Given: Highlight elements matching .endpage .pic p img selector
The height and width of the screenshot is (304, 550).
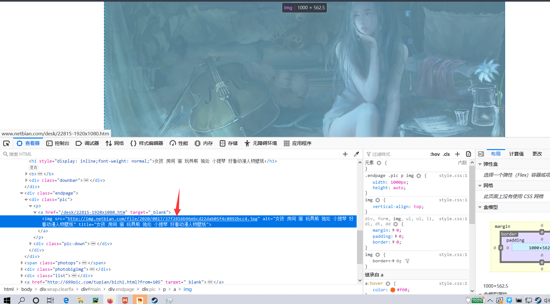Looking at the screenshot, I should [419, 176].
